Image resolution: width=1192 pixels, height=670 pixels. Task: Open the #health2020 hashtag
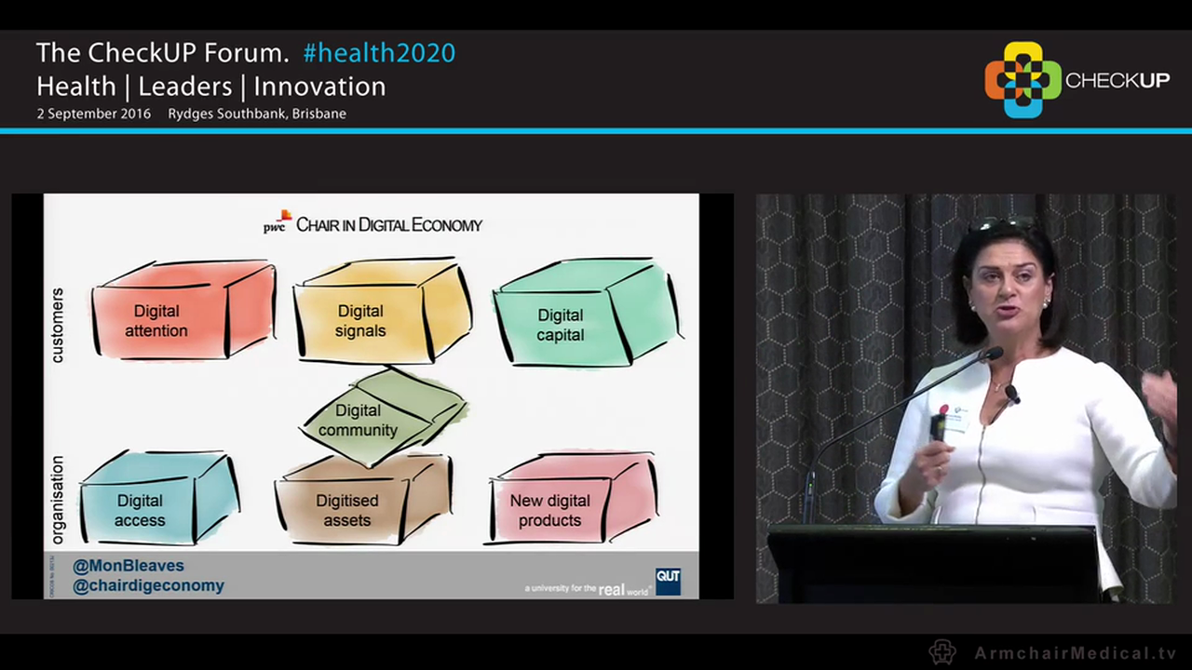click(379, 53)
